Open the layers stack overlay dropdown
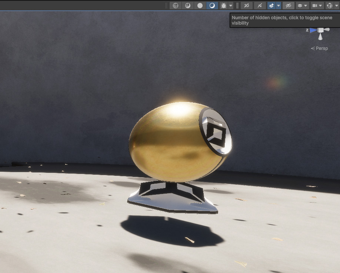Viewport: 340px width, 273px height. (302, 6)
